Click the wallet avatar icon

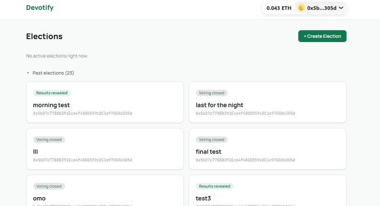coord(301,8)
